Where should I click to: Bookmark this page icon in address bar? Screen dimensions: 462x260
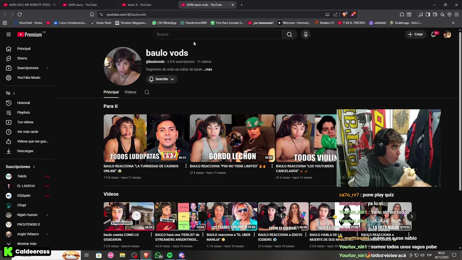tap(92, 14)
